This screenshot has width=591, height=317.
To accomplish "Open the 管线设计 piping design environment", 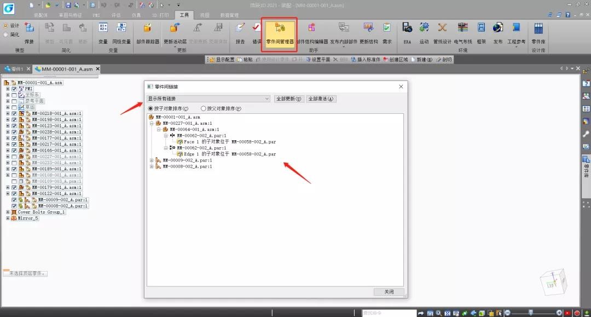I will [x=442, y=33].
